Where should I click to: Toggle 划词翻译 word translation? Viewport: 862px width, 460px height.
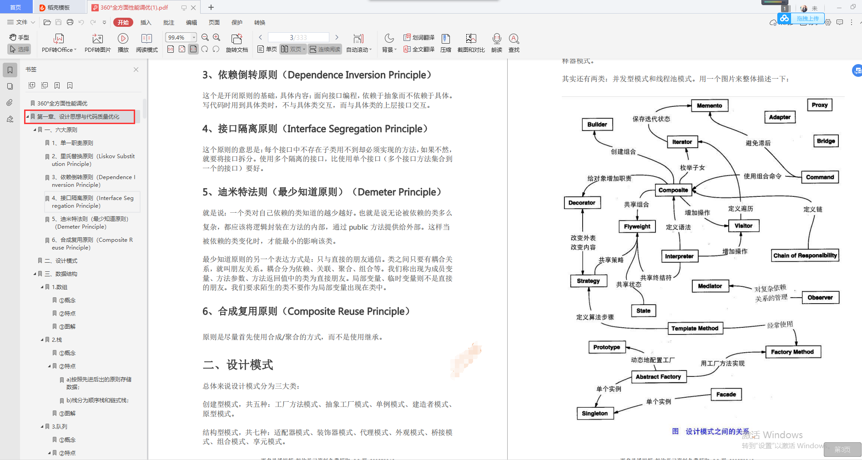coord(419,37)
